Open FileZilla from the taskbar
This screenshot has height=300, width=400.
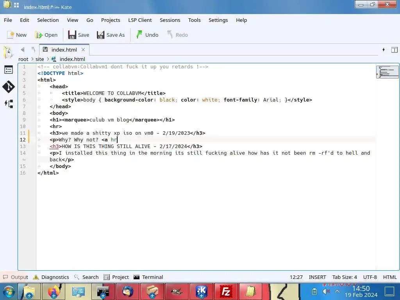coord(226,291)
